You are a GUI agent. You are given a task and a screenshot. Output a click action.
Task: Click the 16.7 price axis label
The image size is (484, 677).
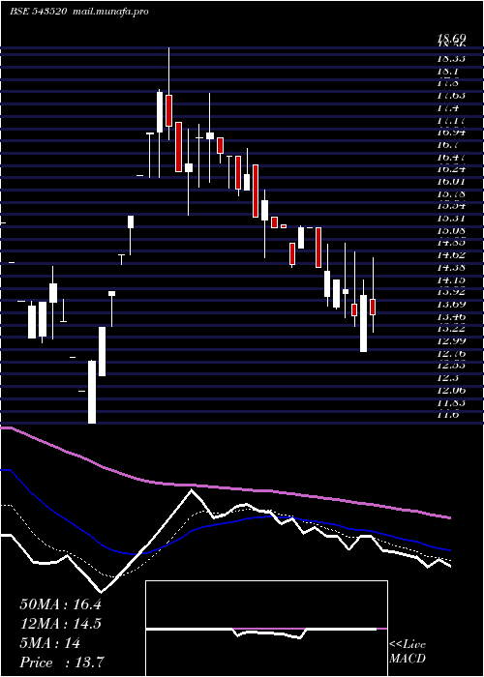447,145
